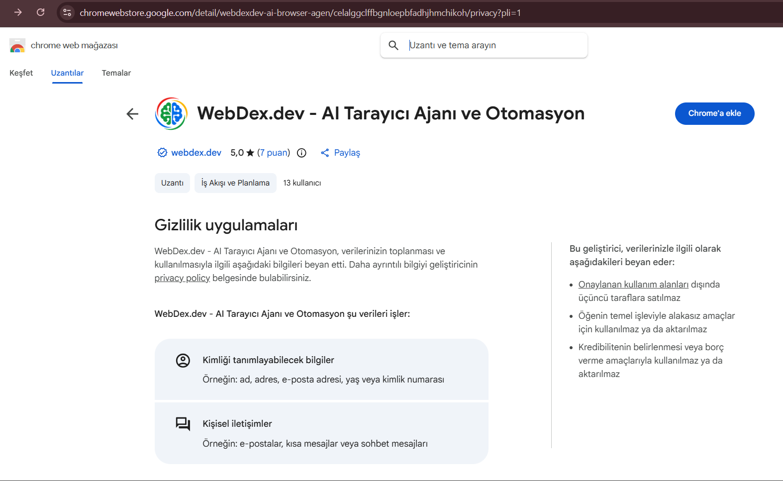This screenshot has width=783, height=481.
Task: Click the 'Öğenin temel işleviyle alakasız' bullet
Action: [x=656, y=322]
